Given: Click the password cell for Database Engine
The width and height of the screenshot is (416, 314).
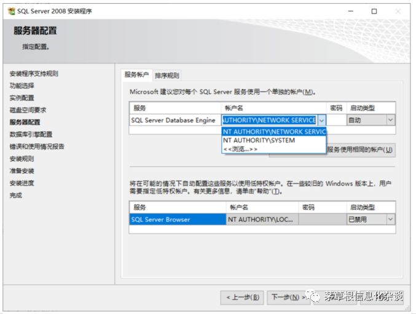Looking at the screenshot, I should coord(336,120).
